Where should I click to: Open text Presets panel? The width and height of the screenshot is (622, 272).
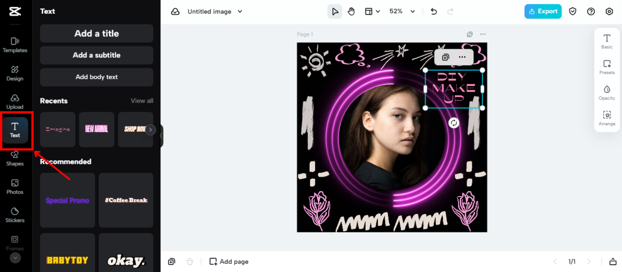click(x=607, y=67)
